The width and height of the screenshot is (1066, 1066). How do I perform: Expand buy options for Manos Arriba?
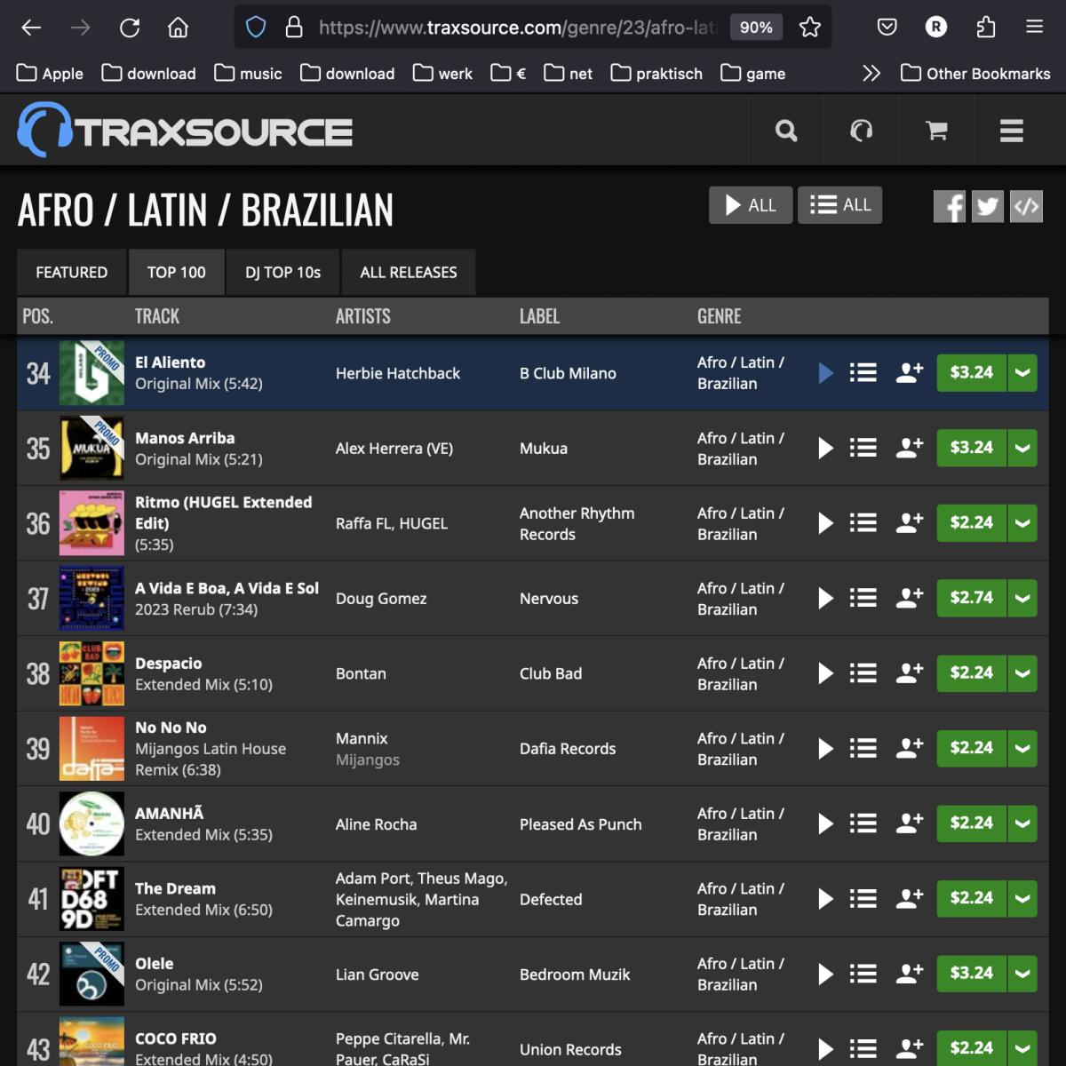click(x=1022, y=448)
